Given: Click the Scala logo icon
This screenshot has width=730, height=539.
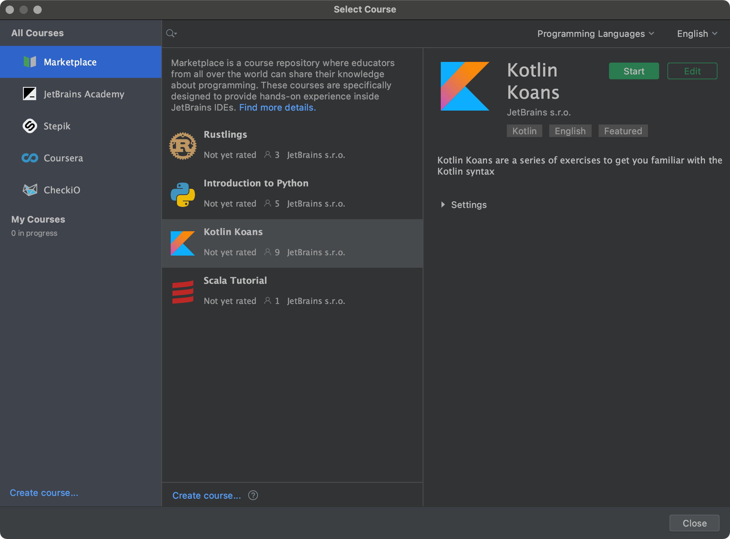Looking at the screenshot, I should click(x=183, y=292).
